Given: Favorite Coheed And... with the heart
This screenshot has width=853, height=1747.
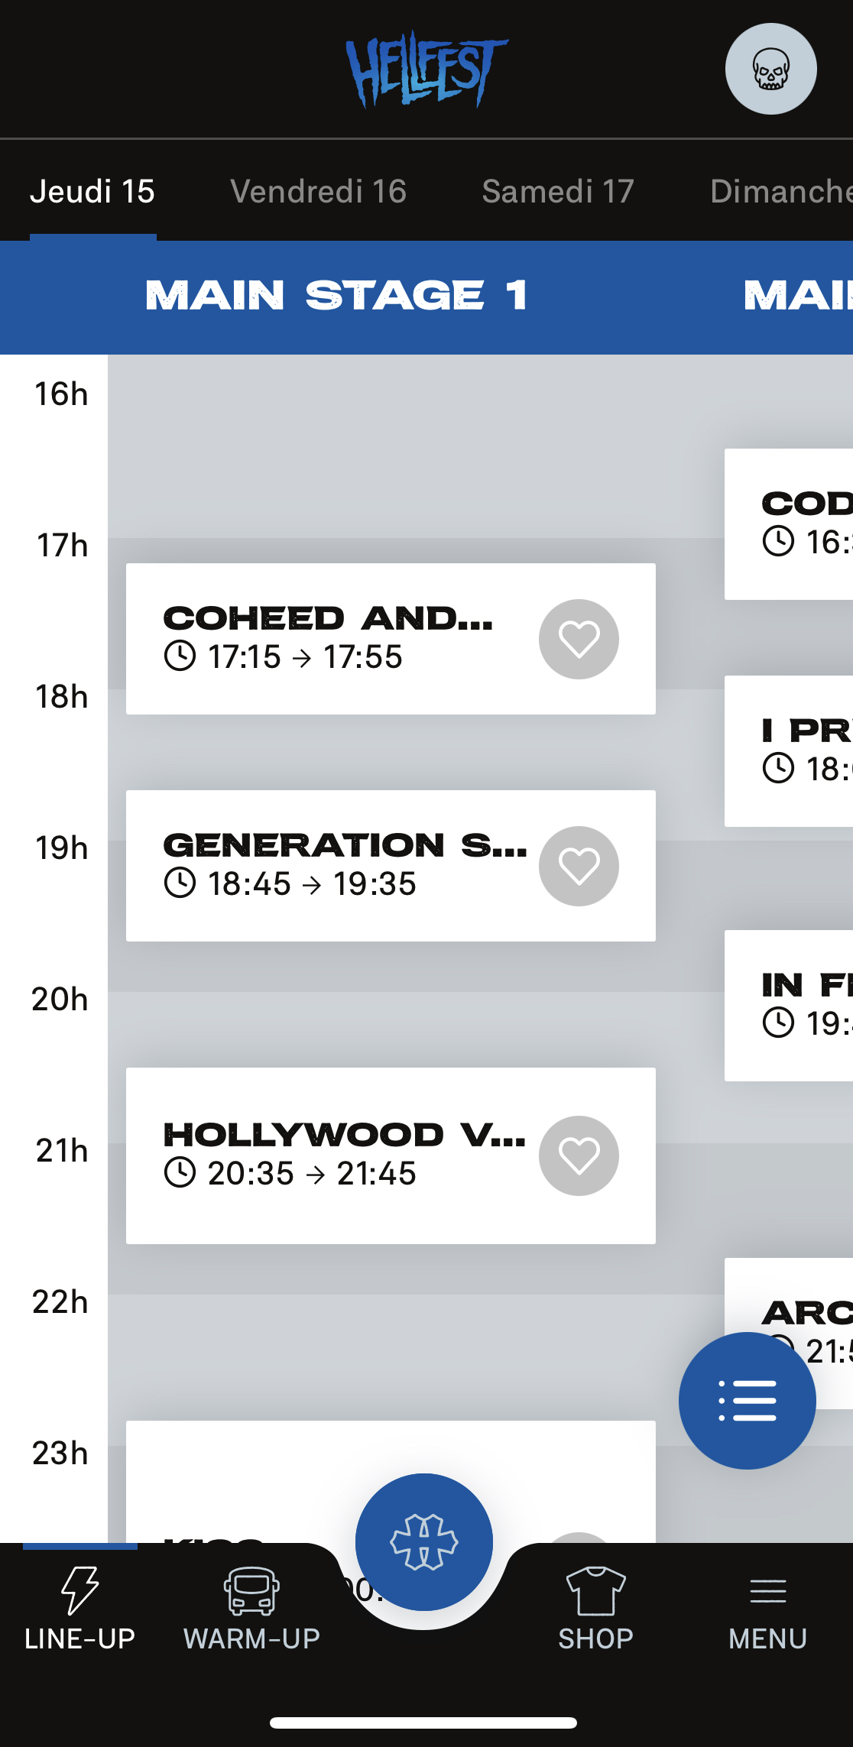Looking at the screenshot, I should pyautogui.click(x=579, y=639).
